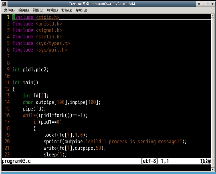The image size is (216, 174).
Task: Minimize the Terminal VIM window
Action: tap(203, 4)
